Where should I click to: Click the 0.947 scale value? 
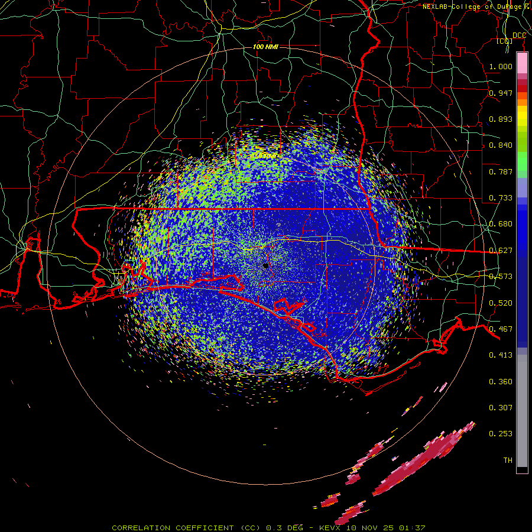coord(501,93)
